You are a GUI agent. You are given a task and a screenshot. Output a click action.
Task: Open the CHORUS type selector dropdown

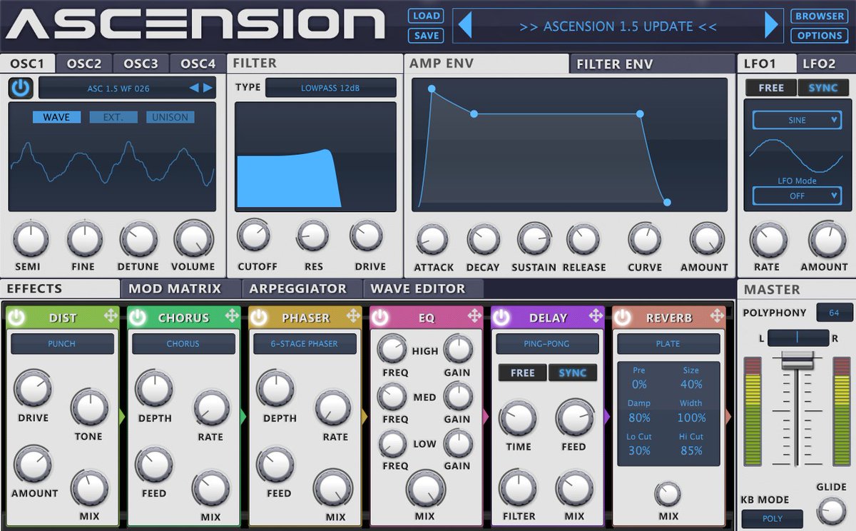pyautogui.click(x=183, y=343)
